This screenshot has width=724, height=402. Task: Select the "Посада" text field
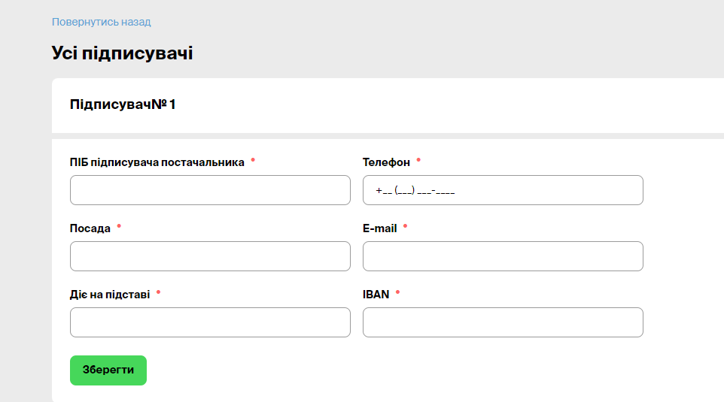coord(210,256)
